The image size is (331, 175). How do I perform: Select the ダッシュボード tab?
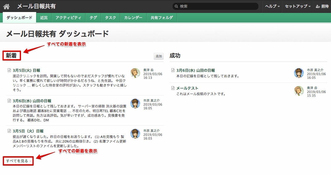[19, 18]
